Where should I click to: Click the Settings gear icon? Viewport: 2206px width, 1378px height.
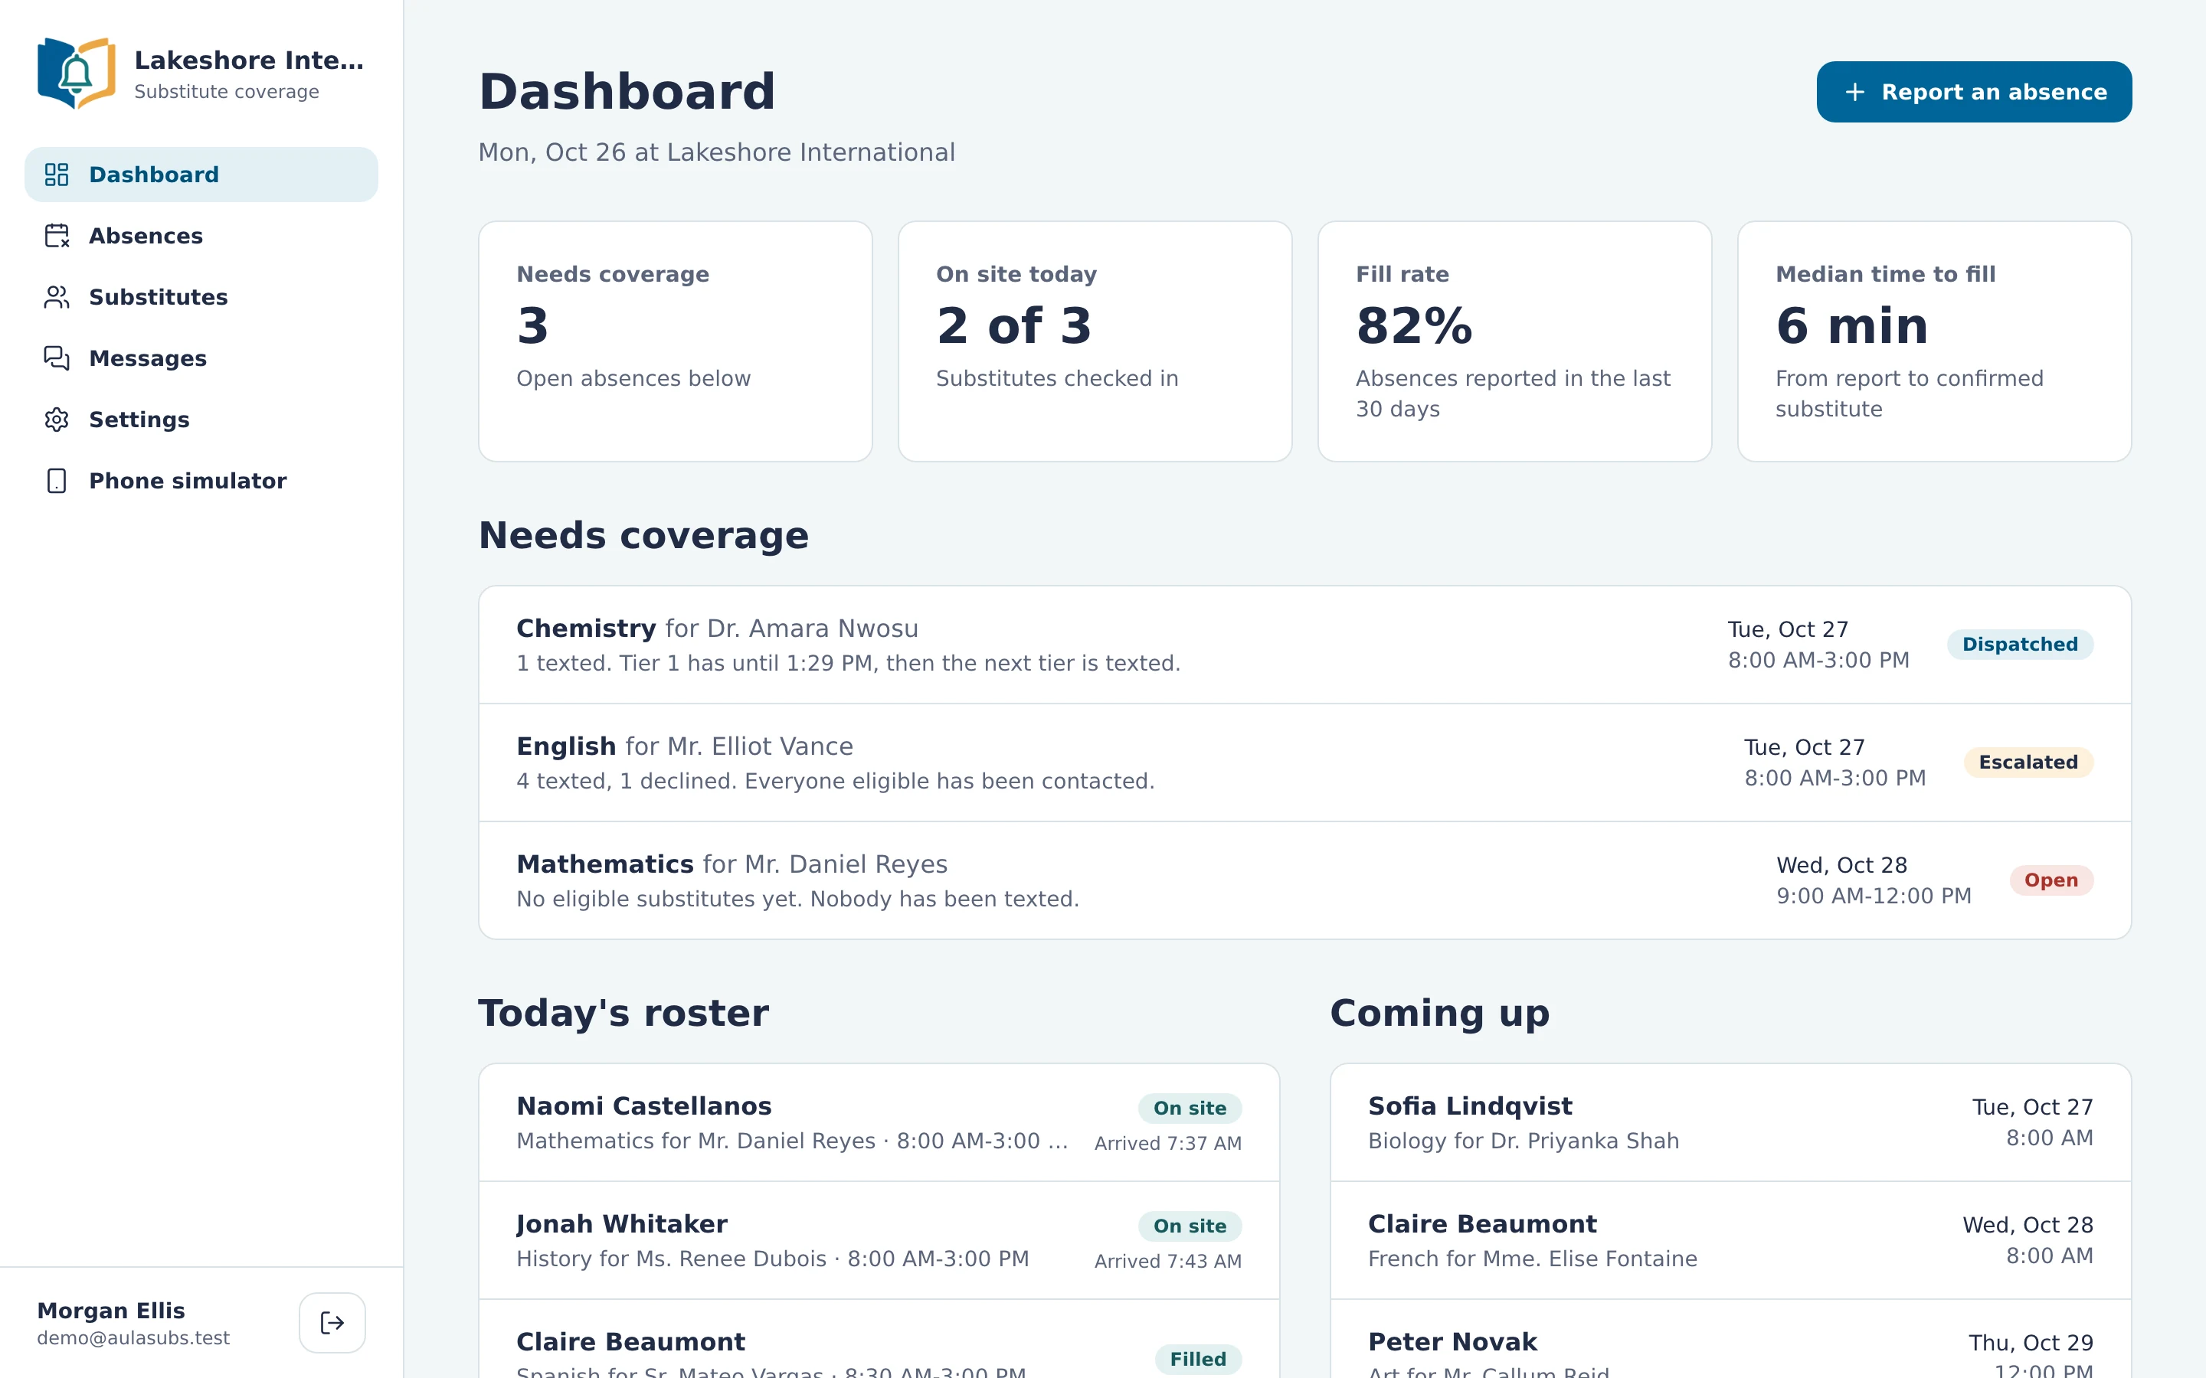[57, 420]
